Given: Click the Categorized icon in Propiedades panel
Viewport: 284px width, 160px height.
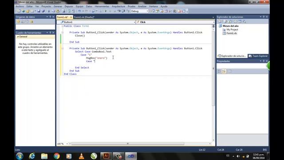Looking at the screenshot, I should point(219,71).
